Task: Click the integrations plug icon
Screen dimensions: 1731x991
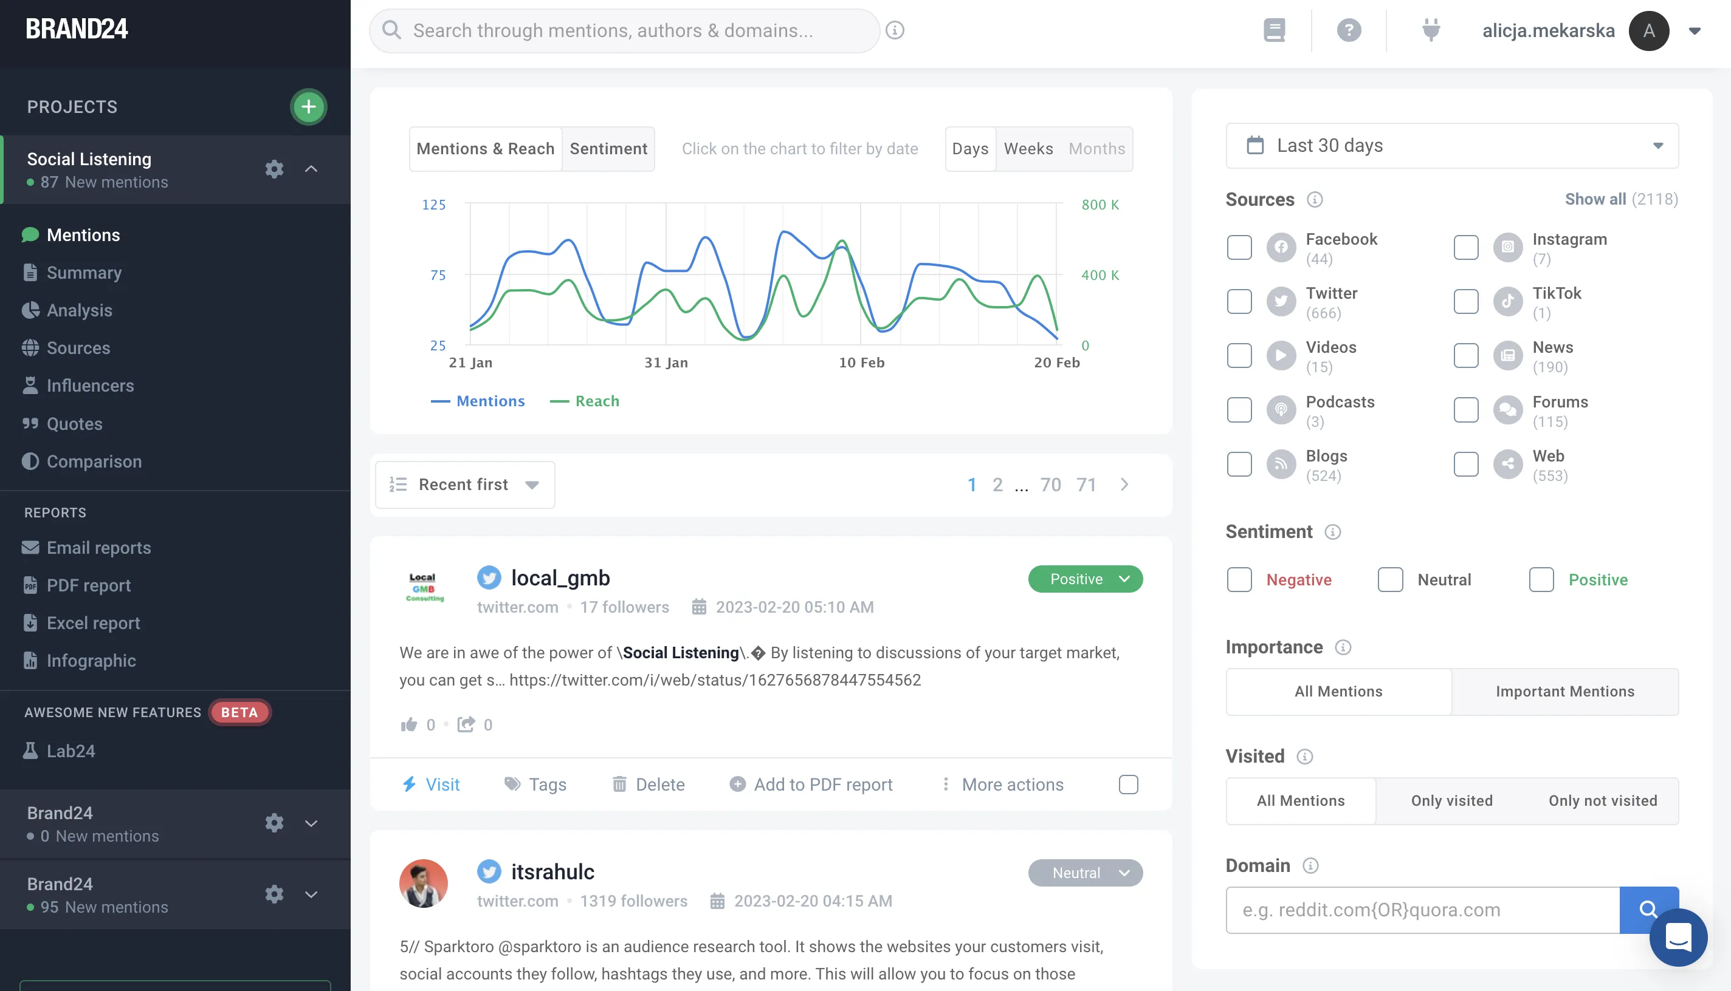Action: click(x=1431, y=30)
